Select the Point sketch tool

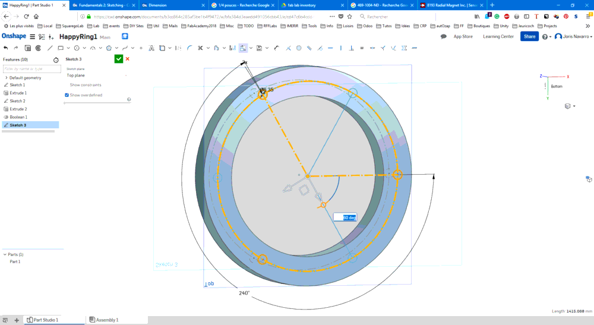[x=141, y=48]
